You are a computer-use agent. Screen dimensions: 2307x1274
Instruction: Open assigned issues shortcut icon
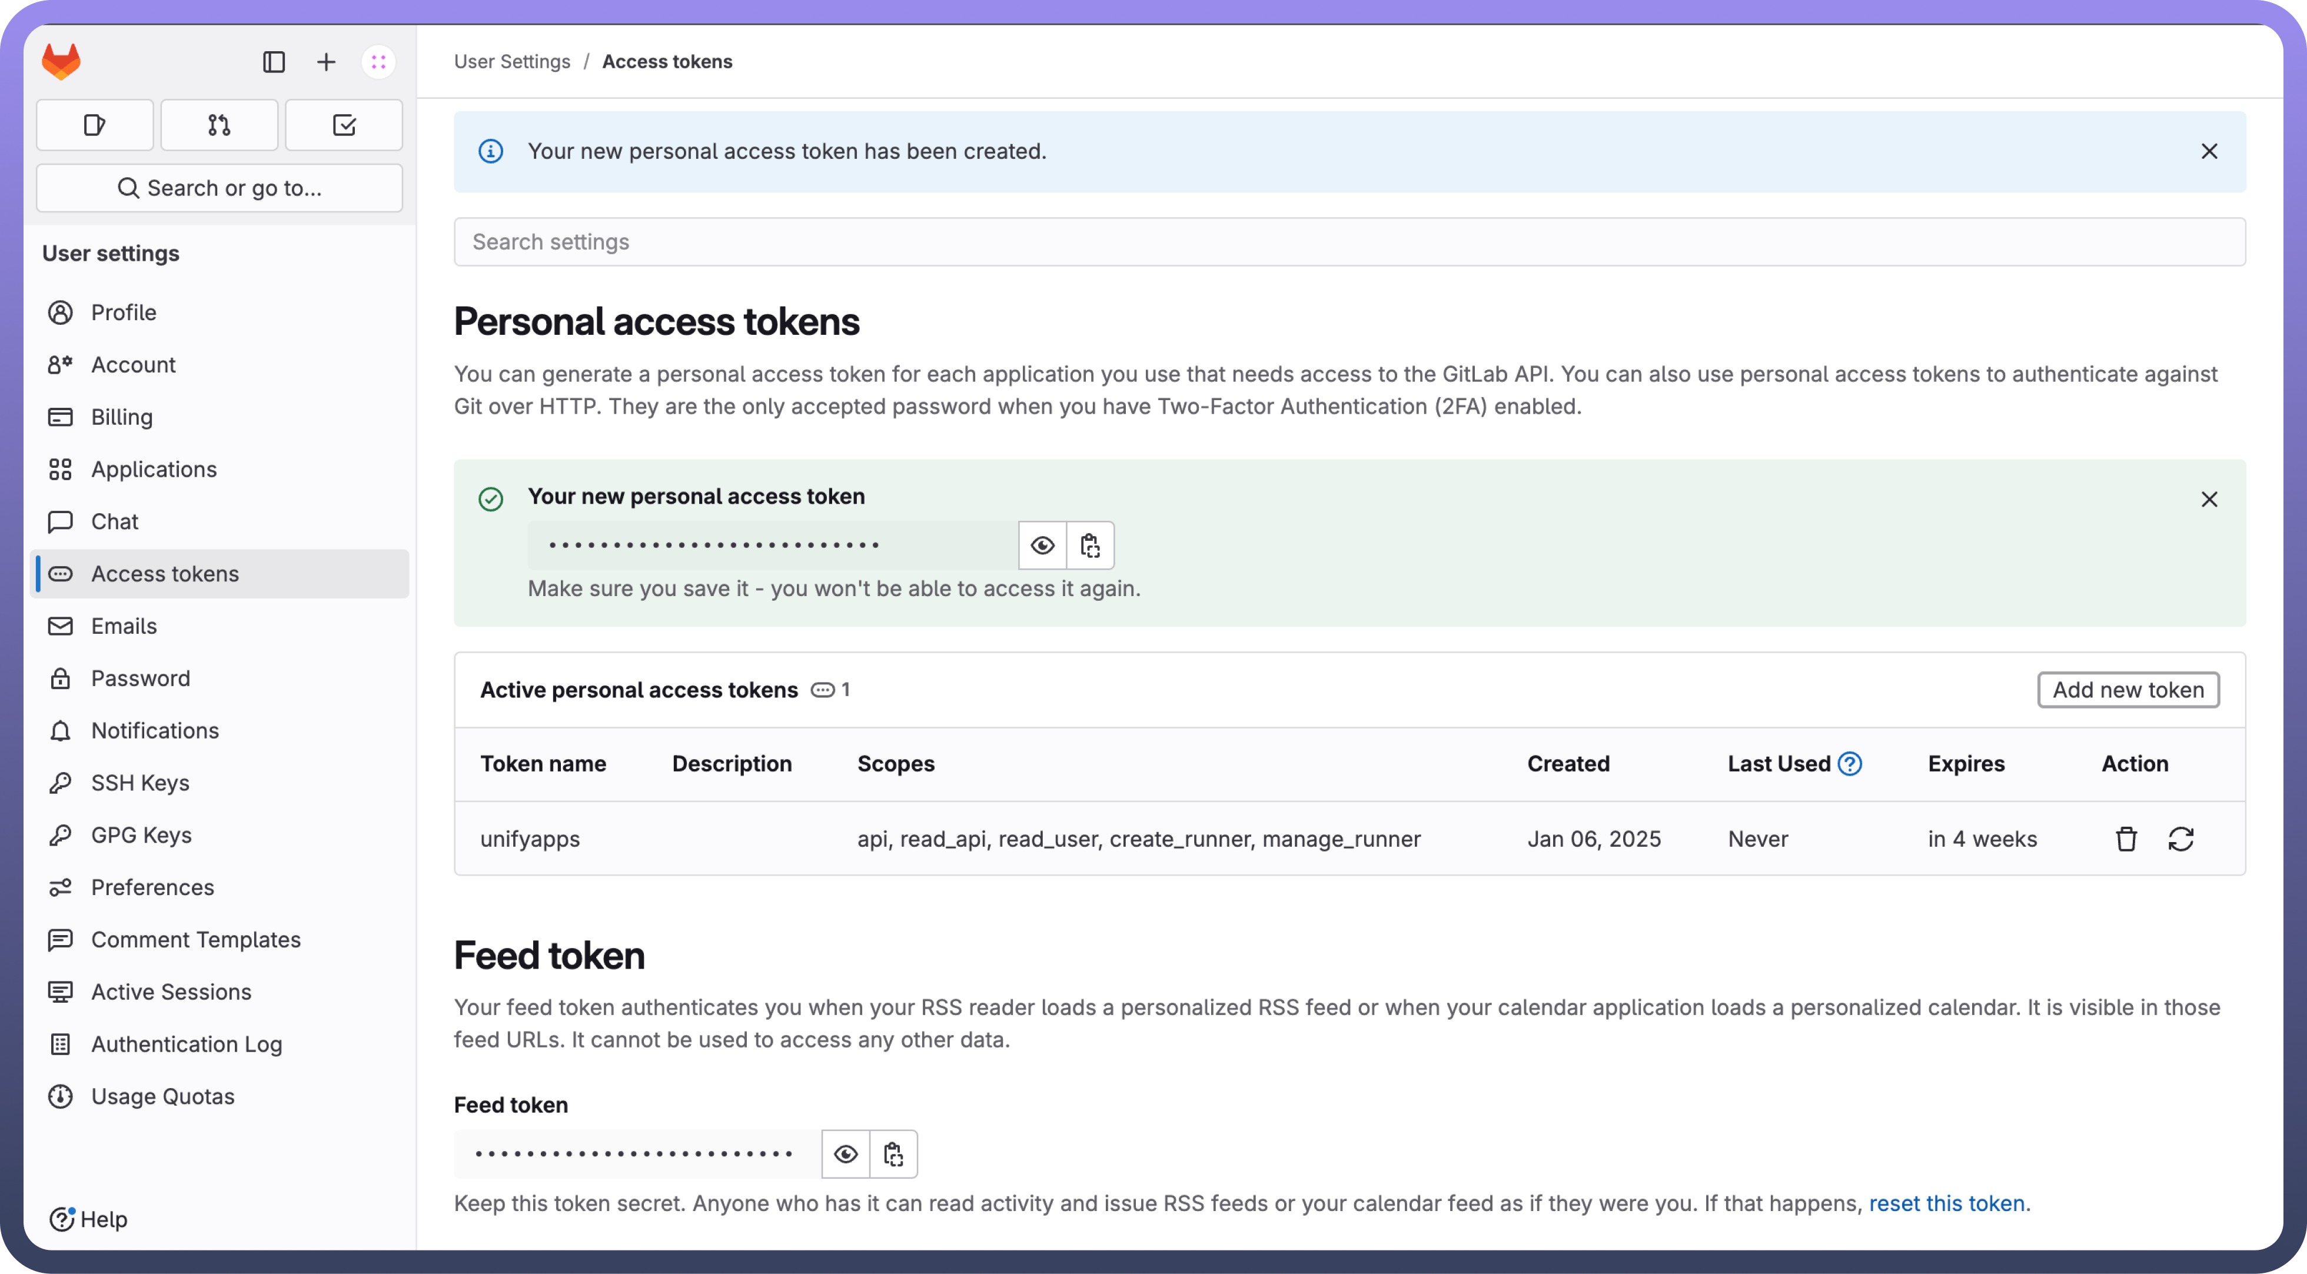click(95, 125)
